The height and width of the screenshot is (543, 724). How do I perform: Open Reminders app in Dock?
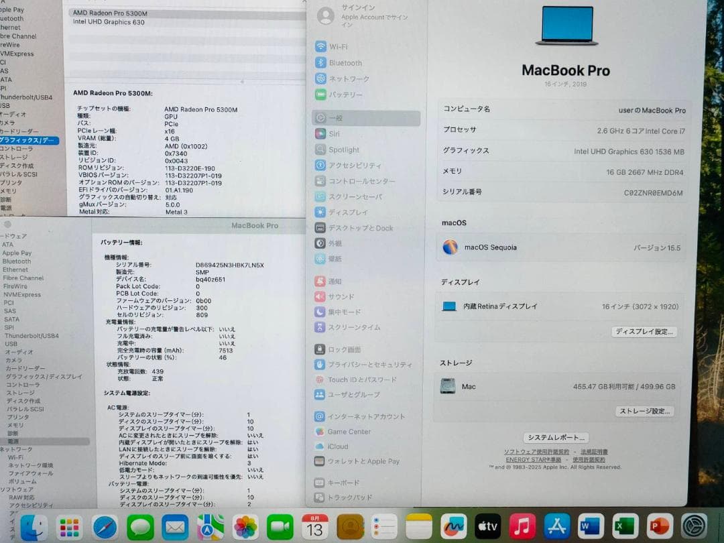tap(384, 527)
